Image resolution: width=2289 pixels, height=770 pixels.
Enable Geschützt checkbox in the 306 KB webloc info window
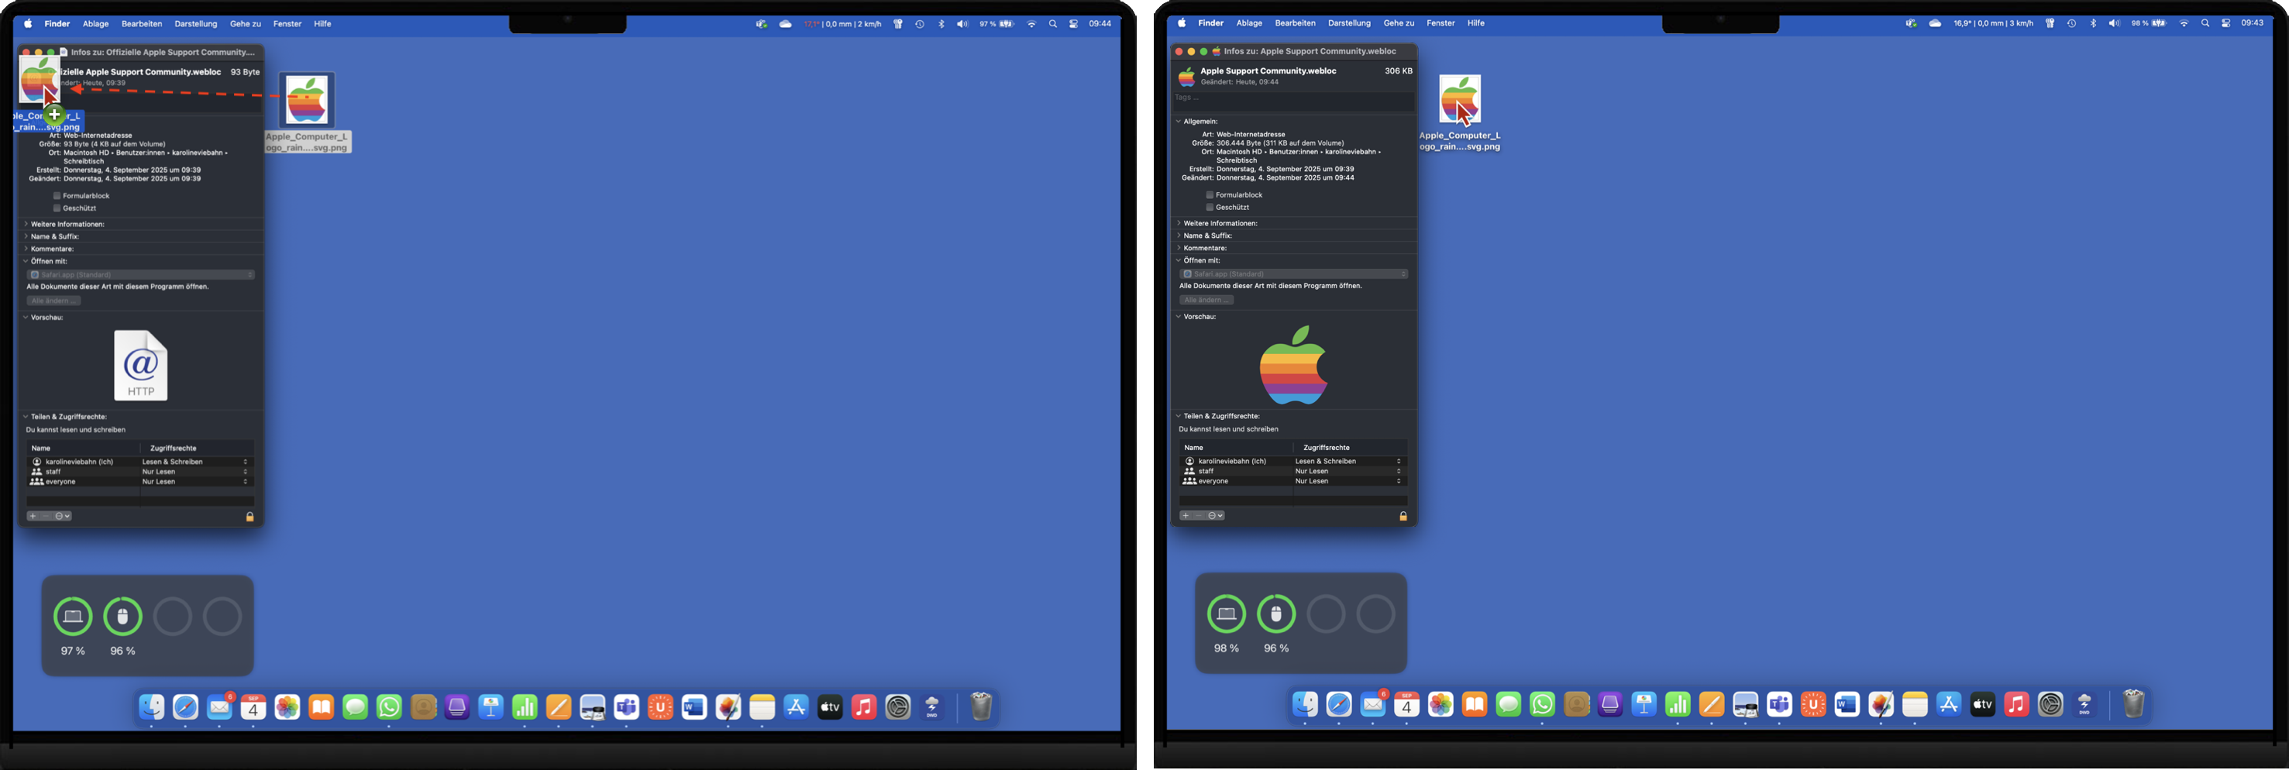point(1210,207)
